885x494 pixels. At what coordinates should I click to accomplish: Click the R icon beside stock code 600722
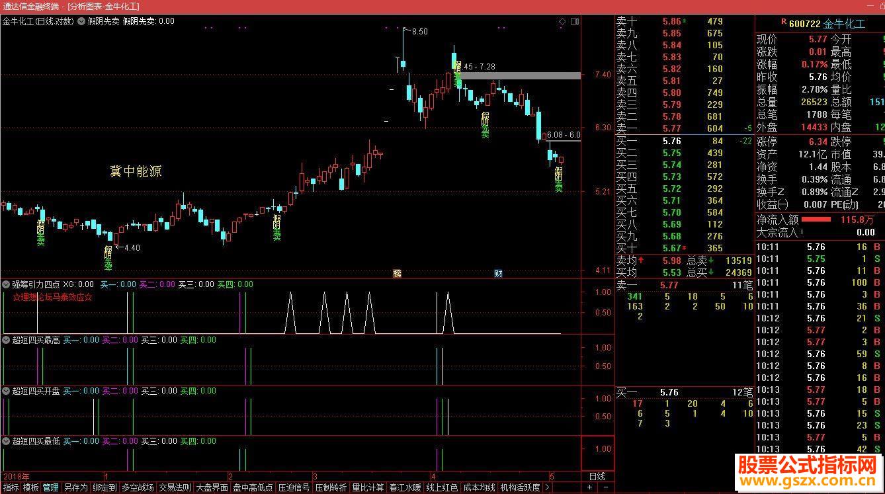point(784,22)
